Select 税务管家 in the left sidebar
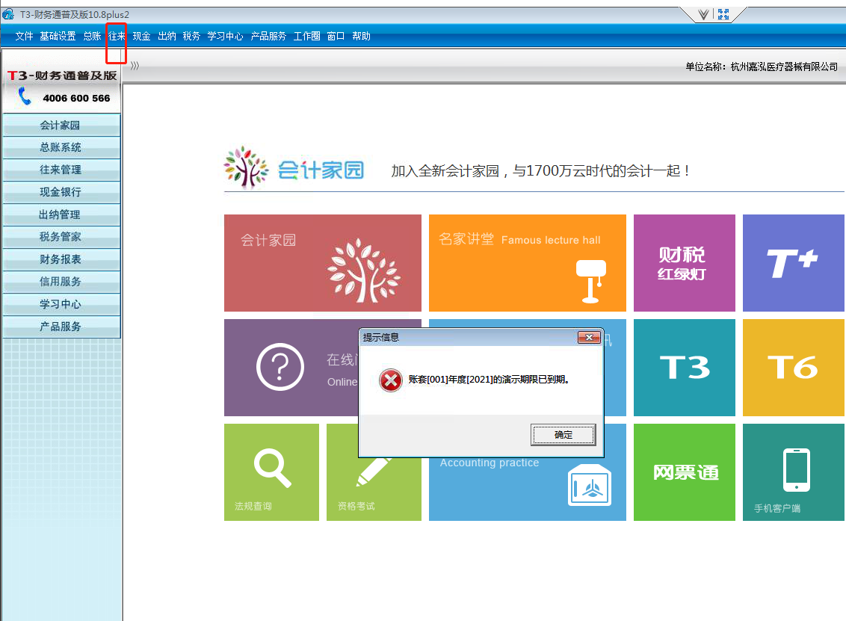This screenshot has height=621, width=846. click(61, 237)
